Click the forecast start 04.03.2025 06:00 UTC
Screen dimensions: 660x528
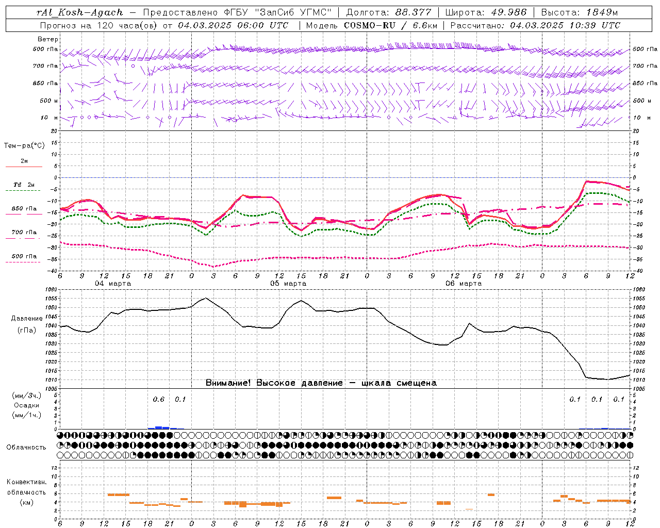pos(233,25)
